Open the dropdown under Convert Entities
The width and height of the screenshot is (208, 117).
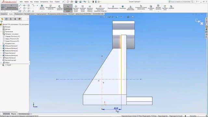coord(51,11)
